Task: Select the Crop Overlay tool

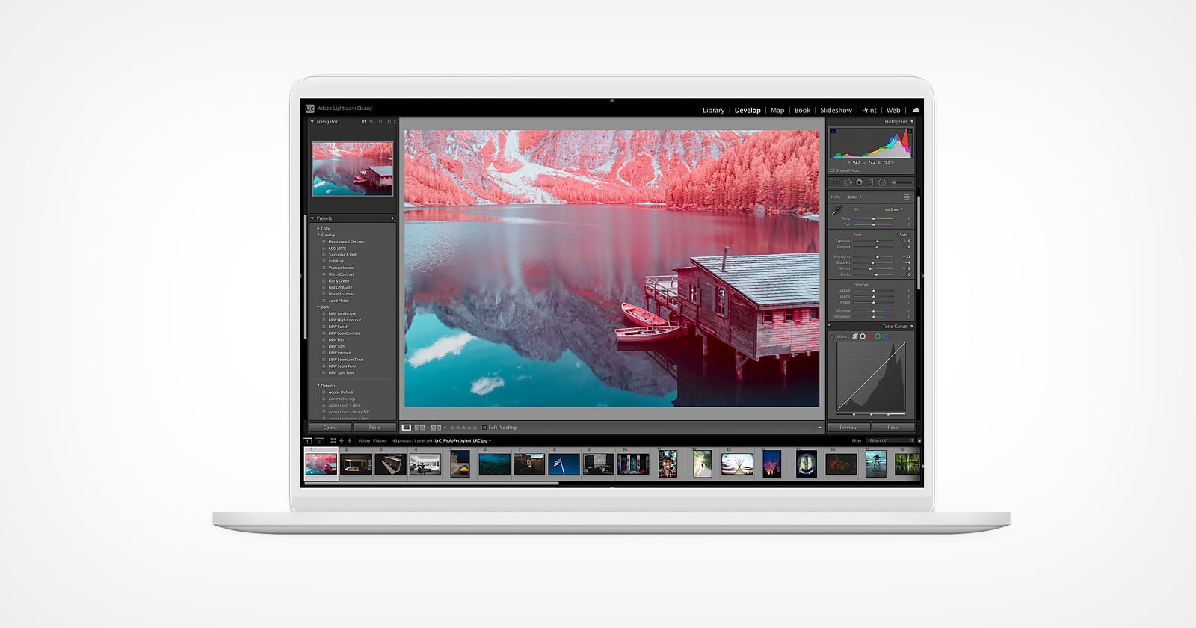Action: [x=835, y=182]
